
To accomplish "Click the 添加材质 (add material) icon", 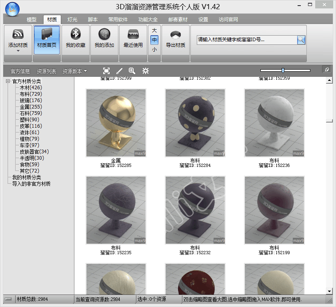I will [x=18, y=35].
